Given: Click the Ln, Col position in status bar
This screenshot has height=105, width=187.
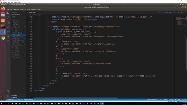Looking at the screenshot, I should pos(160,99).
